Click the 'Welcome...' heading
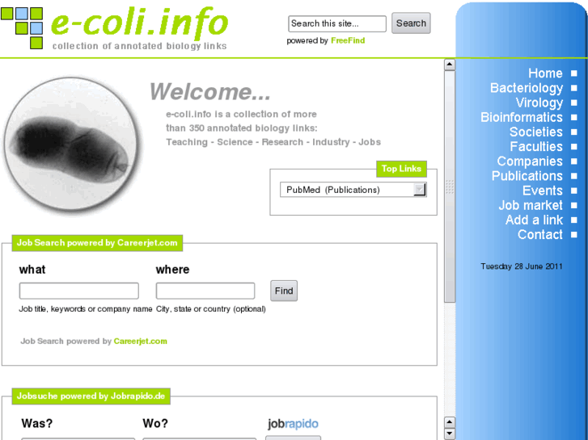This screenshot has width=588, height=440. [210, 92]
